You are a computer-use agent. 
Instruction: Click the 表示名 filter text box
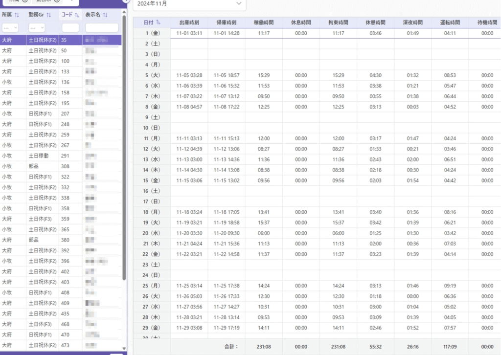pos(102,28)
